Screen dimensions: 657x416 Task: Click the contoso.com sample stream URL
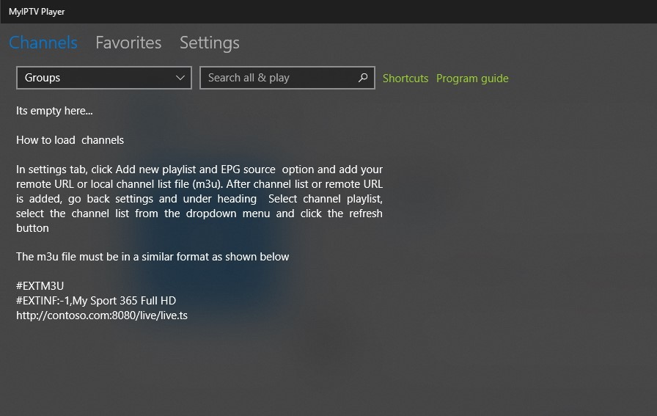pos(102,315)
